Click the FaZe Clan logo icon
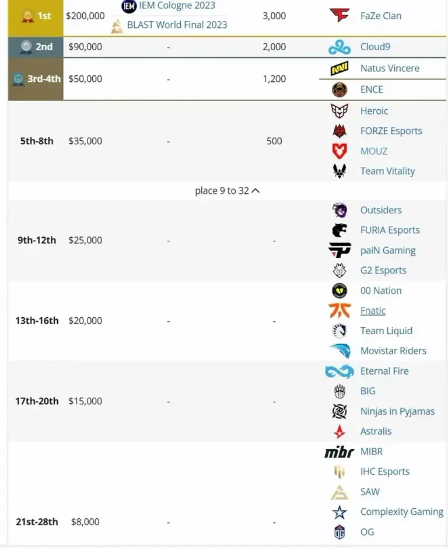The image size is (448, 548). [x=339, y=15]
